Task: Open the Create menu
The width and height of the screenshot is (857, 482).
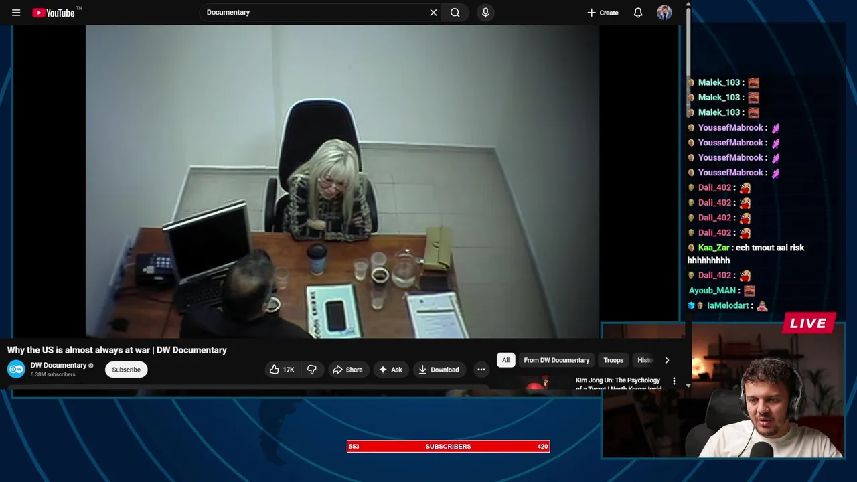Action: pyautogui.click(x=603, y=13)
